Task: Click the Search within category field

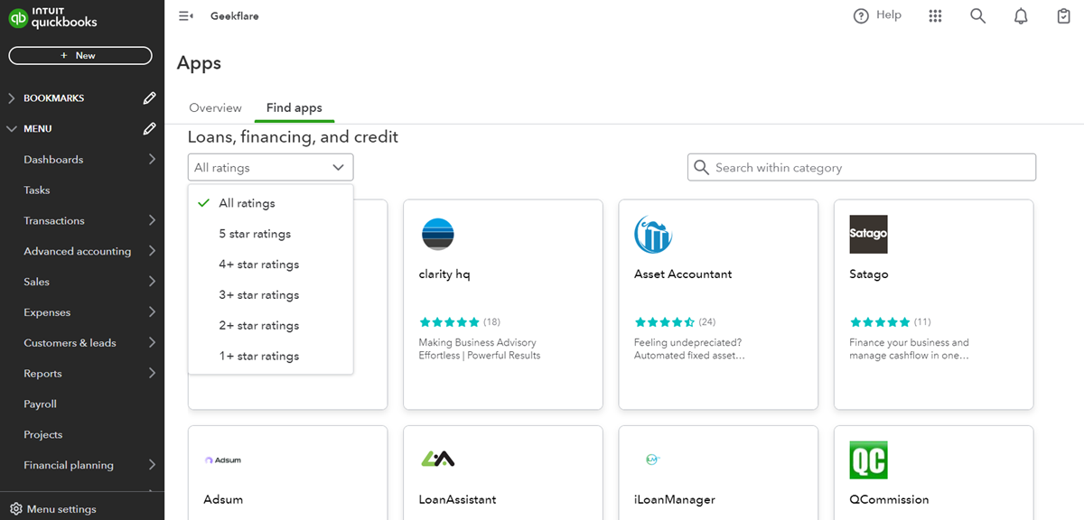Action: coord(862,167)
